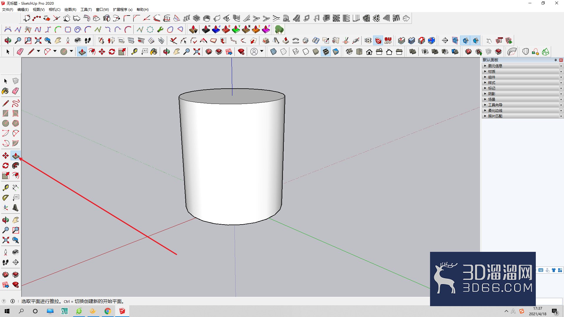Viewport: 564px width, 317px height.
Task: Open the 扩展程序 extensions menu
Action: point(122,9)
